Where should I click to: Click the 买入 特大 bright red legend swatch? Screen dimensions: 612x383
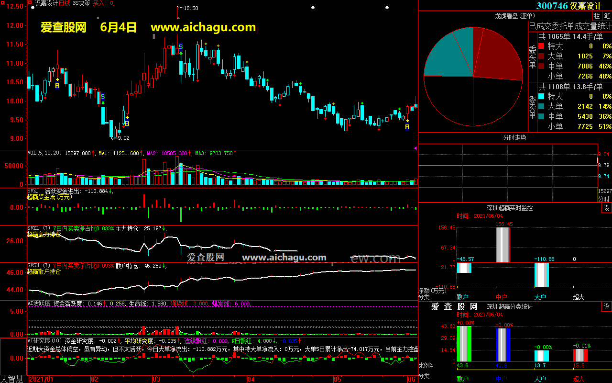click(541, 46)
